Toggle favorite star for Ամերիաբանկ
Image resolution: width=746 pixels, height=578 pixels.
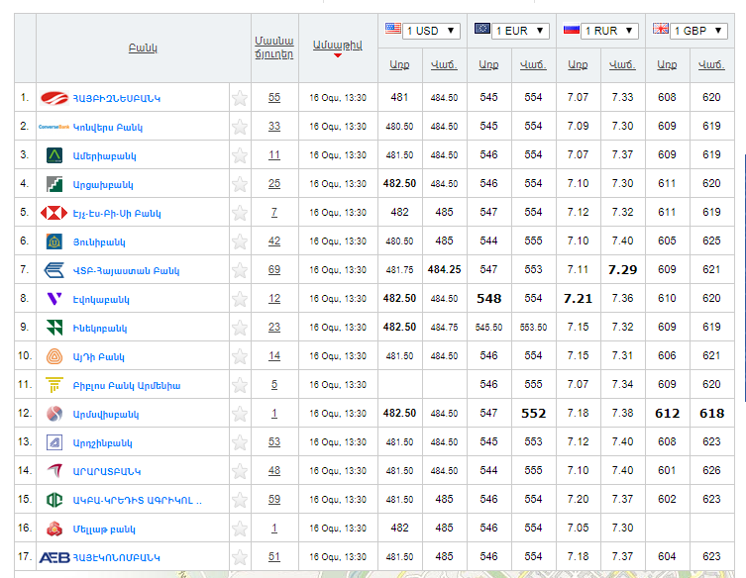tap(240, 155)
